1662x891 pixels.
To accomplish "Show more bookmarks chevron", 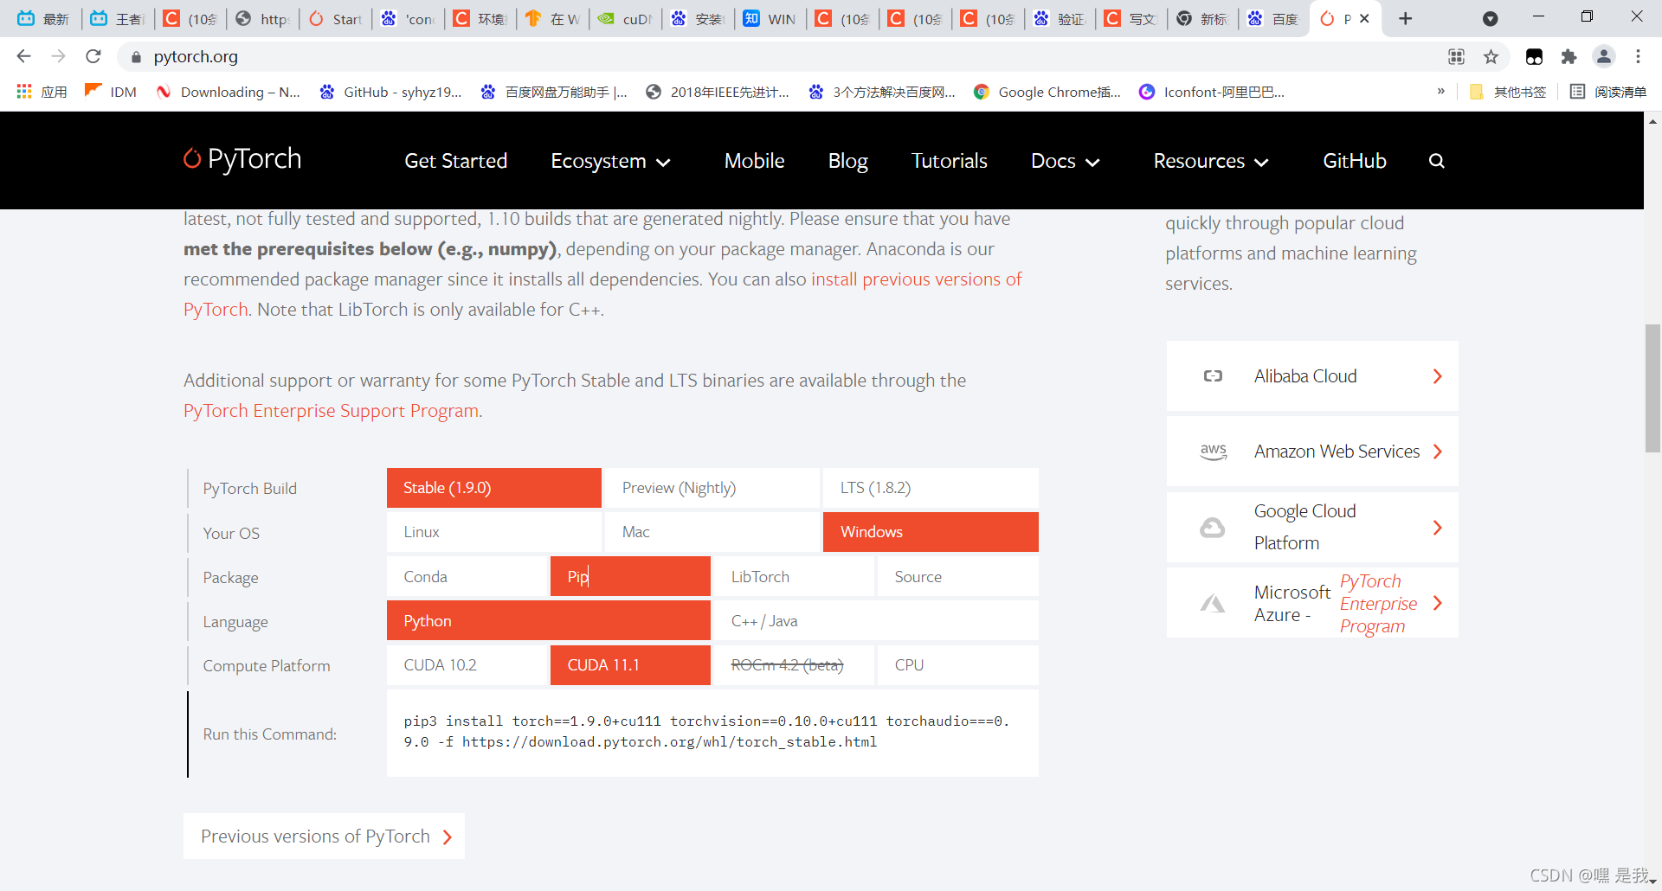I will (x=1440, y=92).
